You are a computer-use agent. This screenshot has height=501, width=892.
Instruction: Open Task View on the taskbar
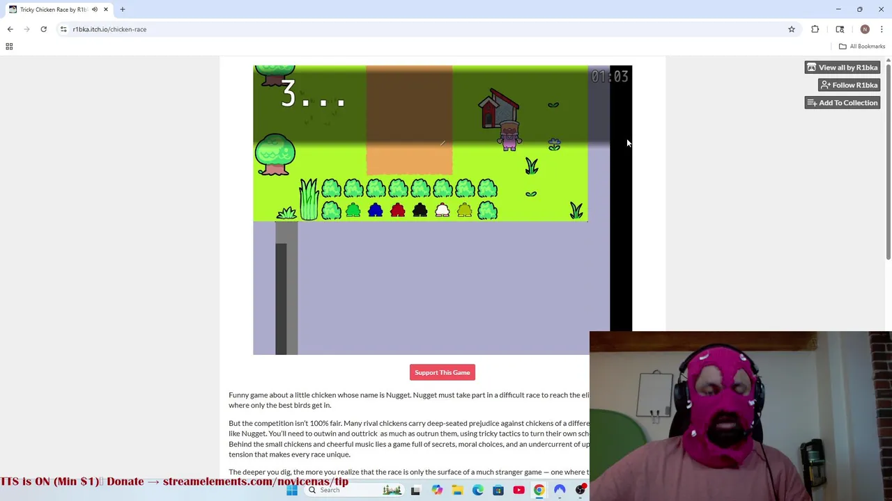tap(415, 490)
